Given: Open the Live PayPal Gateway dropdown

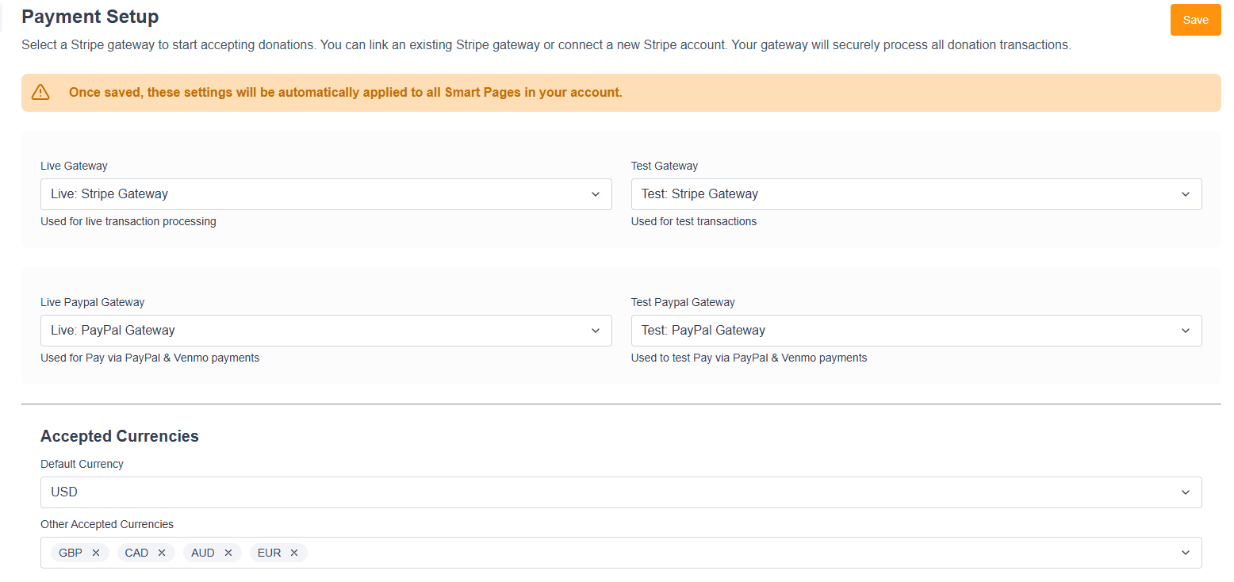Looking at the screenshot, I should pyautogui.click(x=325, y=330).
